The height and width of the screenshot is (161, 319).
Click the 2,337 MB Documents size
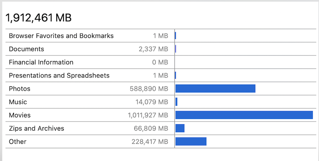click(154, 49)
